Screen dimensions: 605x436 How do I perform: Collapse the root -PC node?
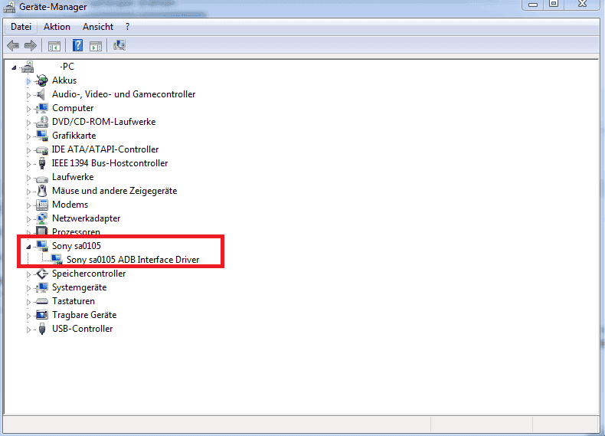[x=14, y=67]
